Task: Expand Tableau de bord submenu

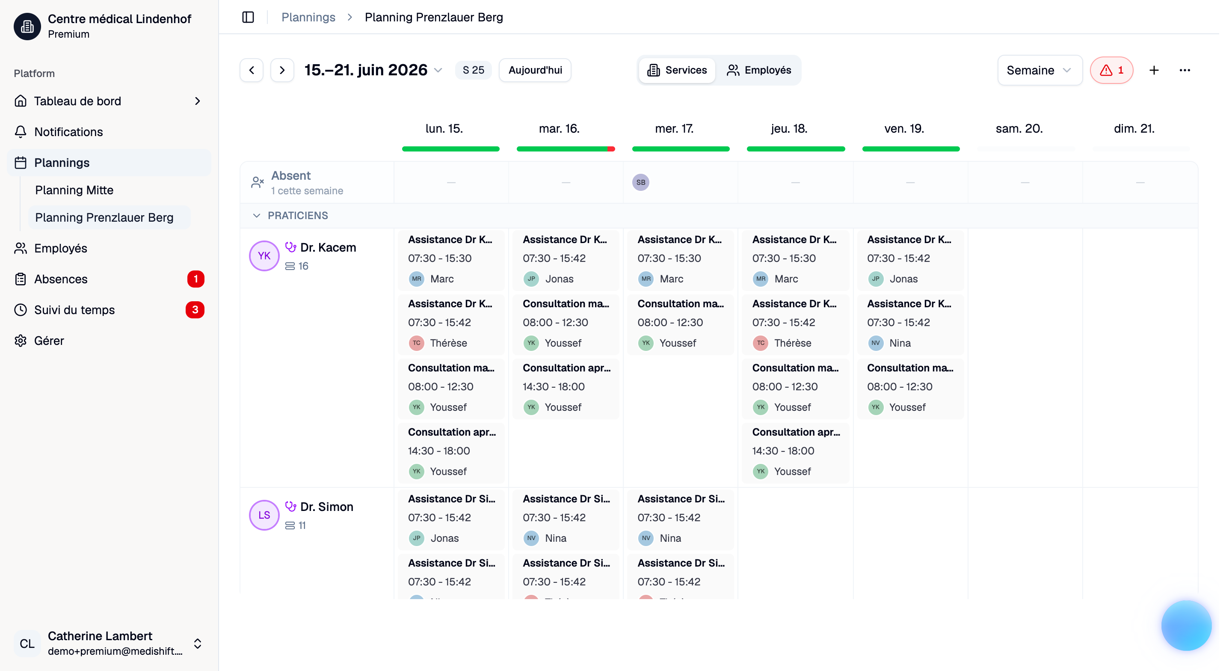Action: tap(197, 101)
